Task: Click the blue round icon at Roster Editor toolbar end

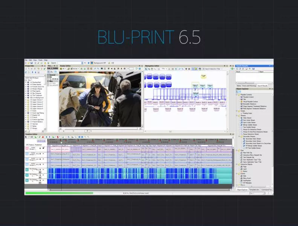Action: pos(140,69)
